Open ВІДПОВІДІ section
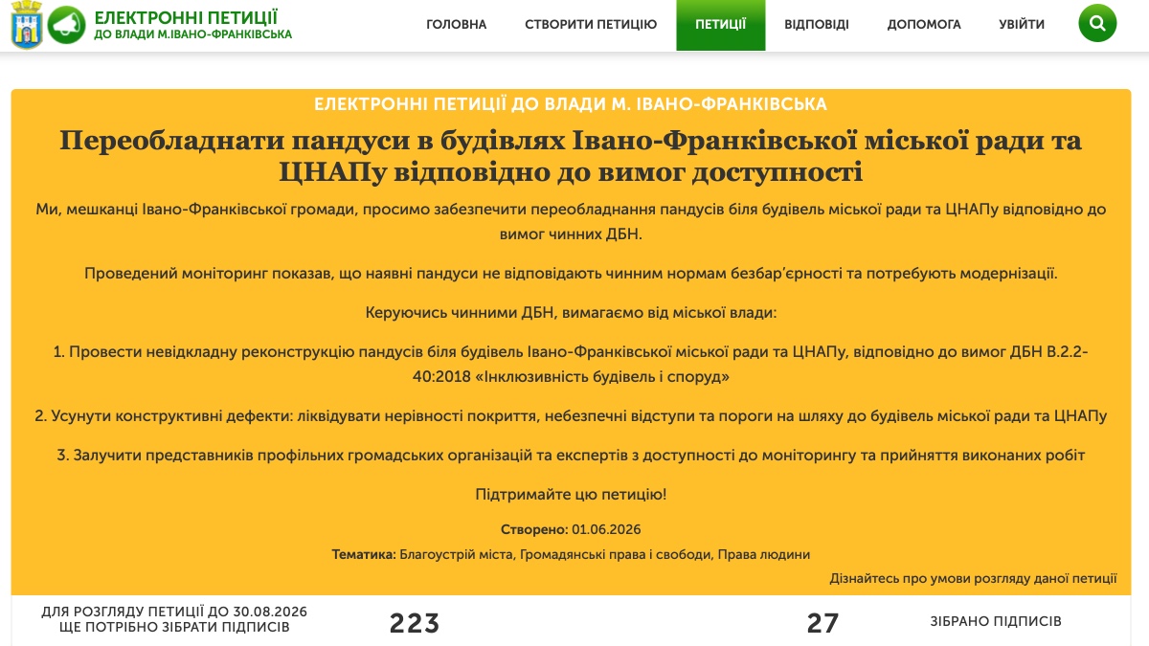 click(x=817, y=25)
